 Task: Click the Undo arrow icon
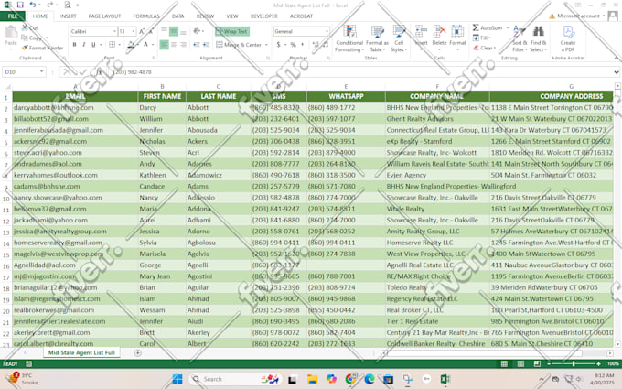33,5
